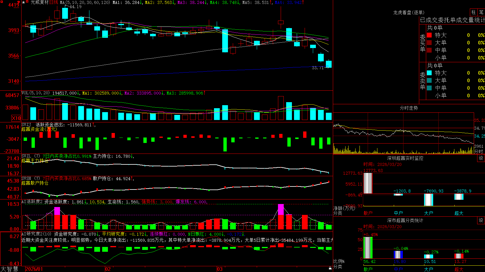Click the 散户 bar in 深圳超赢实时监控 chart
The height and width of the screenshot is (272, 485).
tap(368, 183)
